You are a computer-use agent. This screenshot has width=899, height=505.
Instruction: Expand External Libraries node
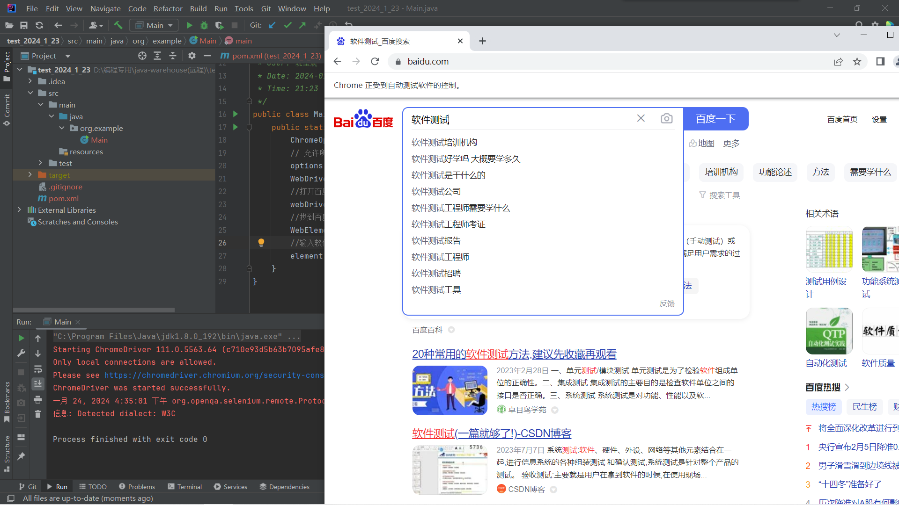[19, 210]
